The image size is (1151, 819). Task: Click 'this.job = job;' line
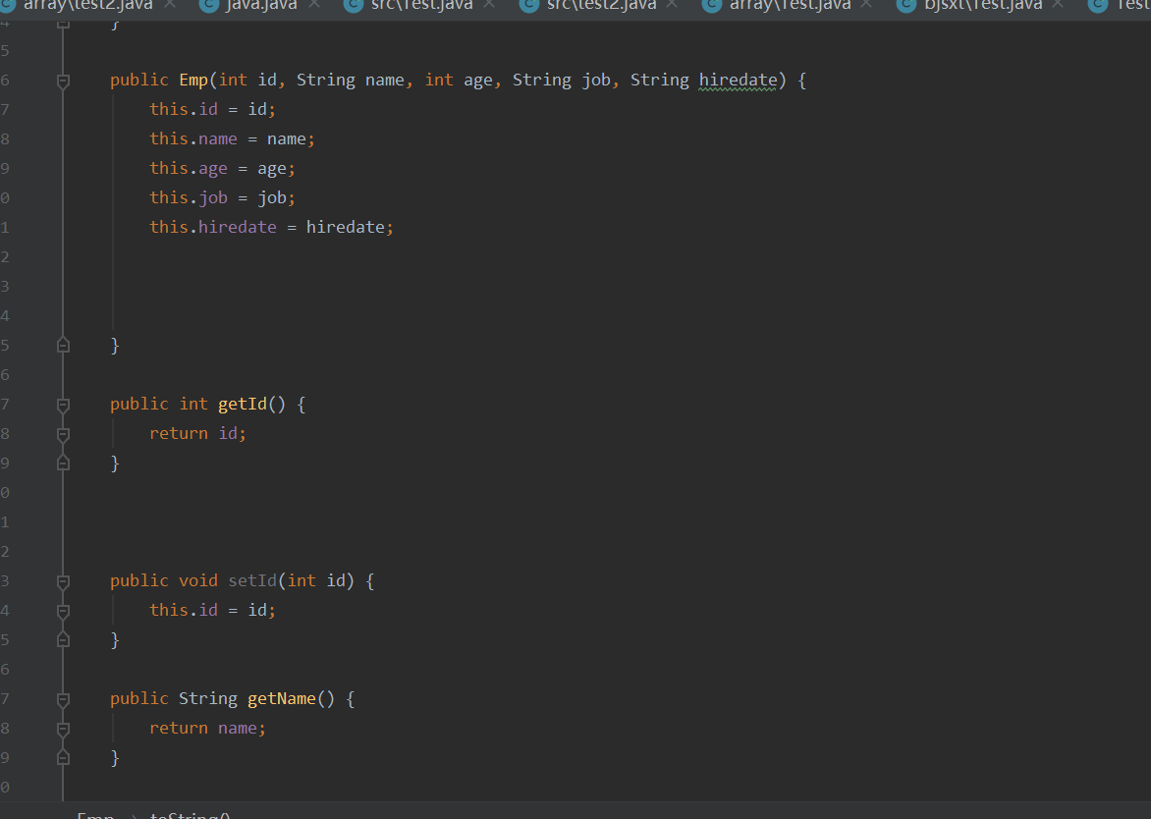pos(222,198)
